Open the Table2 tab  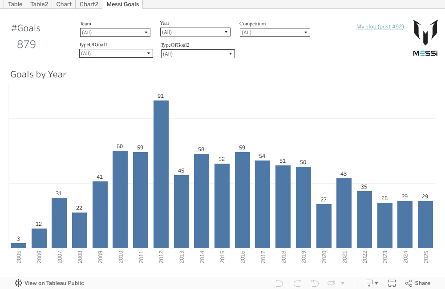coord(39,4)
